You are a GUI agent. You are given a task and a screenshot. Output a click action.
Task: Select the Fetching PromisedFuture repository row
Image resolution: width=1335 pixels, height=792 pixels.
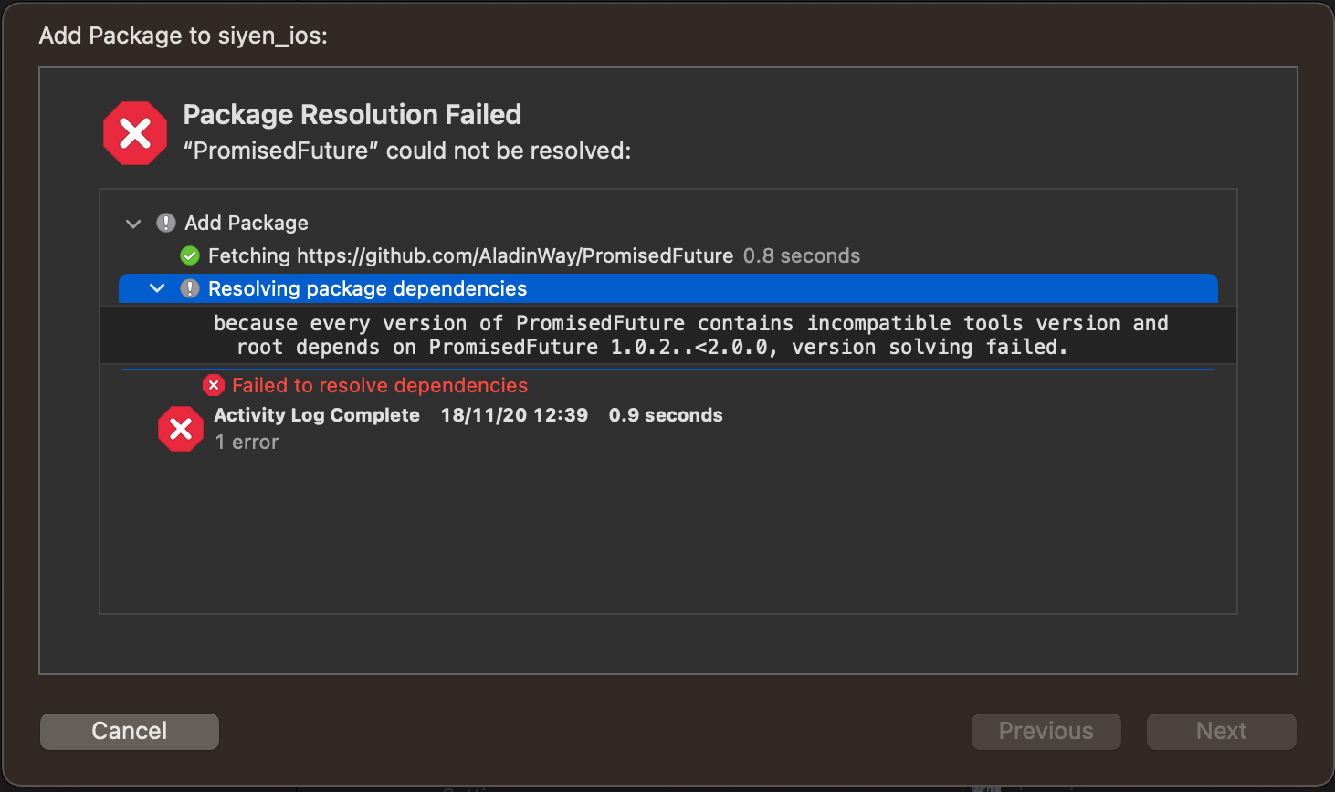(668, 255)
